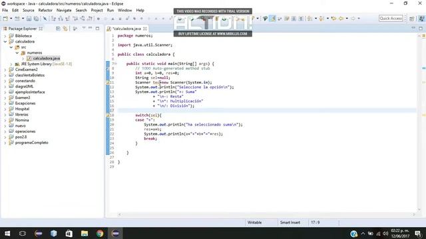Click the editor horizontal scrollbar's right arrow
This screenshot has height=239, width=426.
pos(414,214)
